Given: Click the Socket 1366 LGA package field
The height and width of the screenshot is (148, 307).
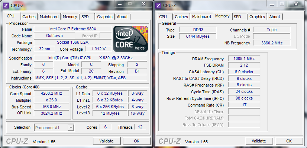Looking at the screenshot, I should 73,42.
